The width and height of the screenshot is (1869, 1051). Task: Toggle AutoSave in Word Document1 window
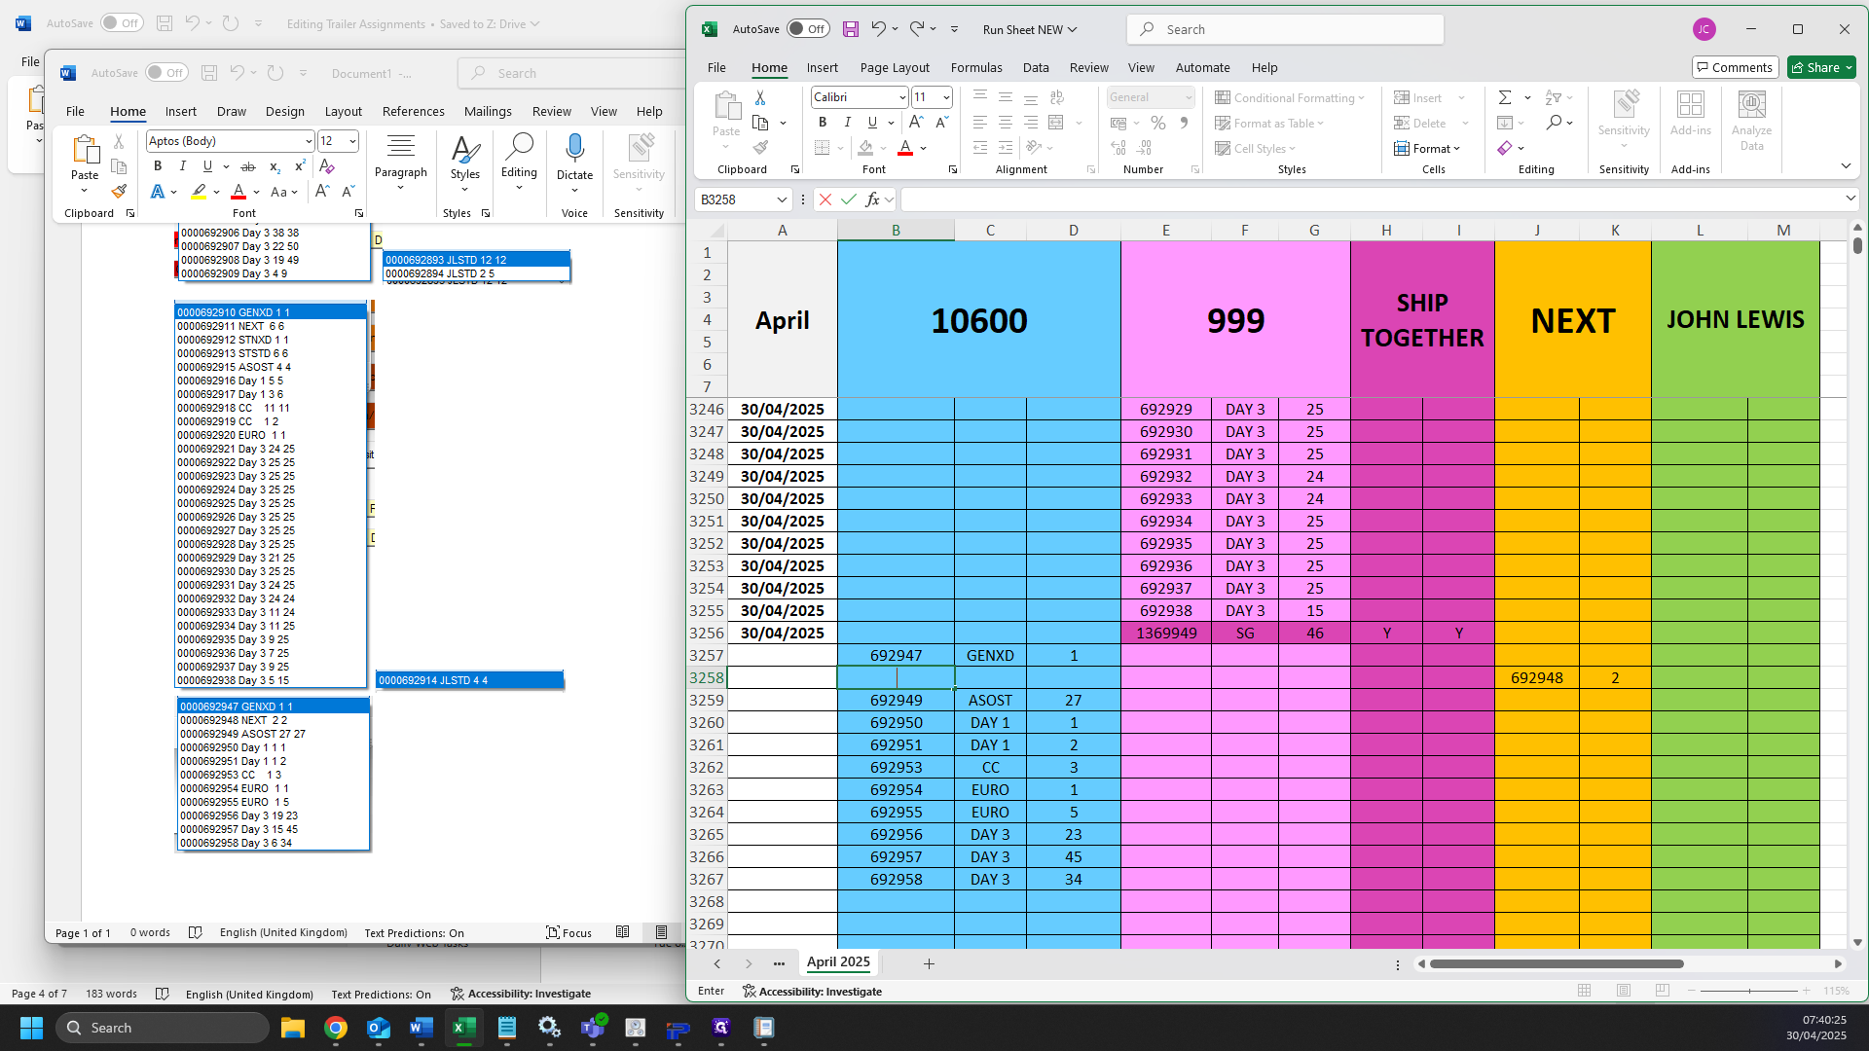point(166,73)
